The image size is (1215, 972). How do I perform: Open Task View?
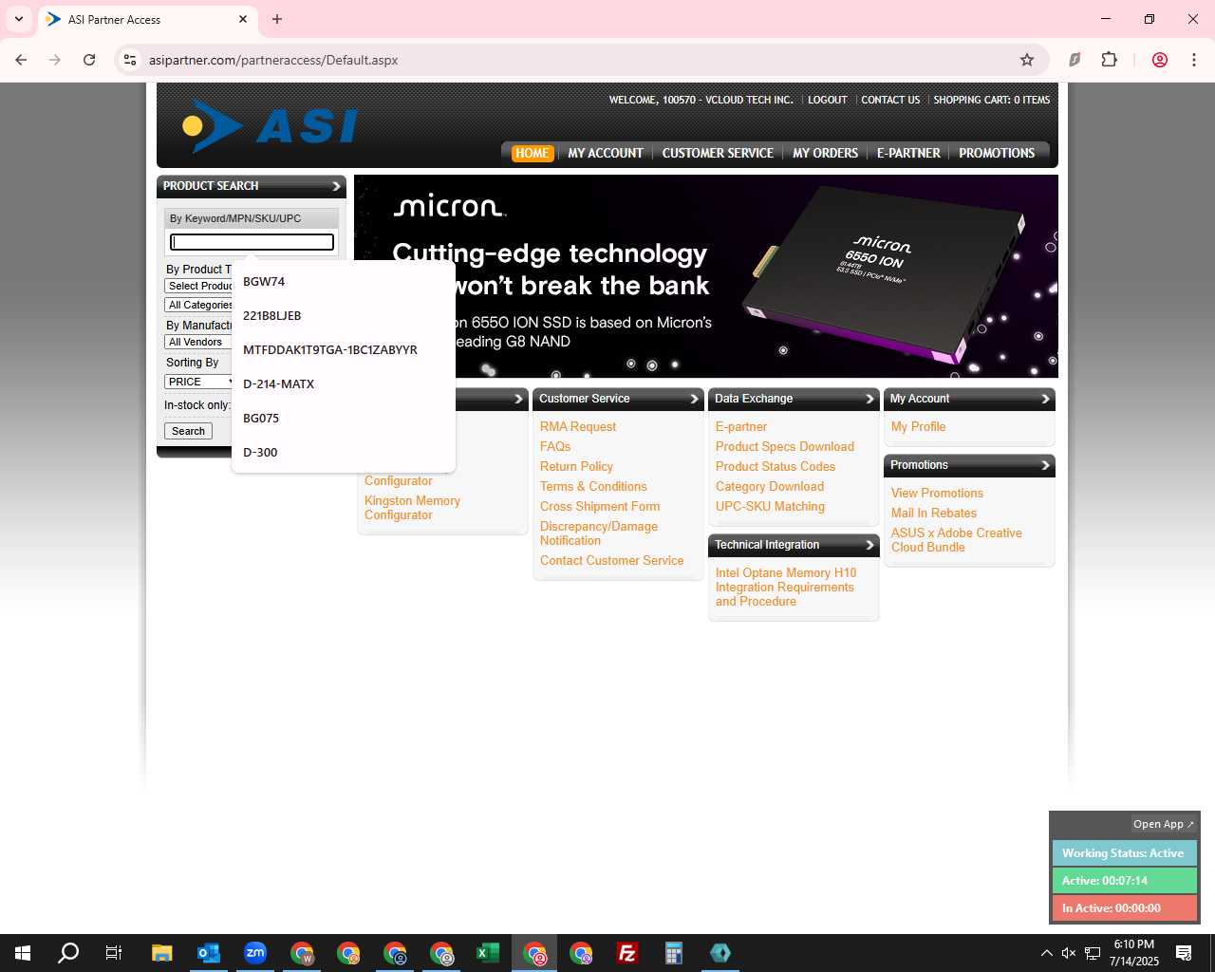point(114,953)
